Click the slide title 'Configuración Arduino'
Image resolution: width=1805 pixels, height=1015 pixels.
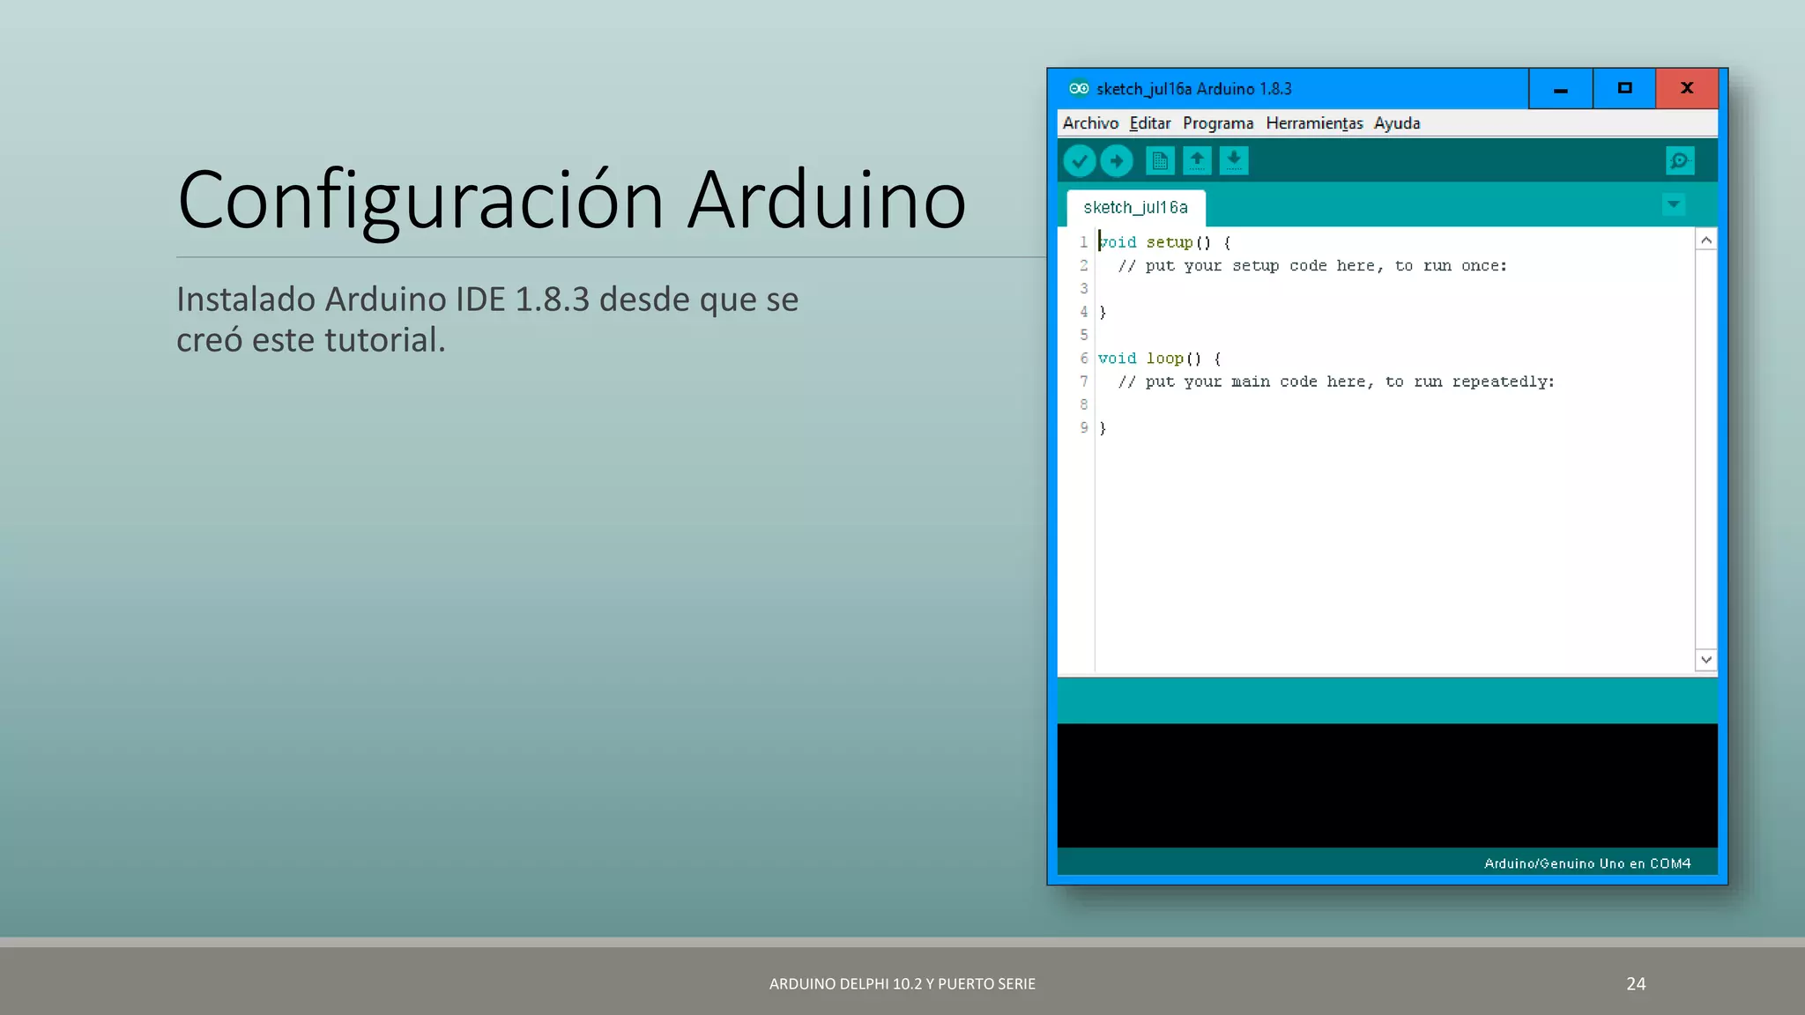(x=572, y=201)
